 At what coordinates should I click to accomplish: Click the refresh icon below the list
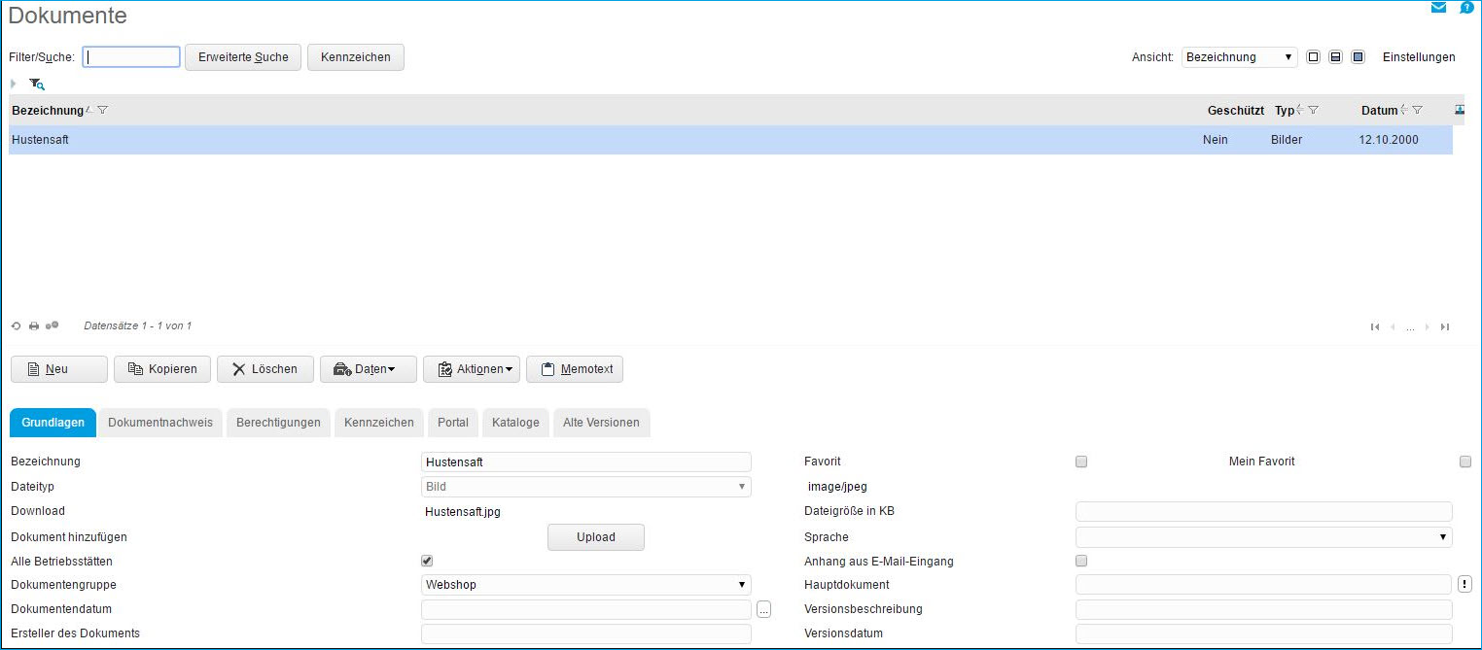16,325
